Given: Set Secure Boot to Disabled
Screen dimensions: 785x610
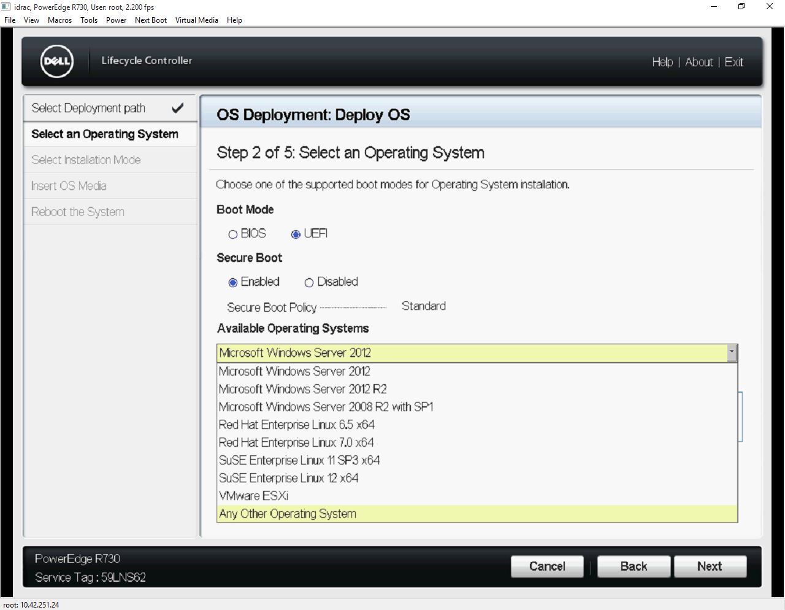Looking at the screenshot, I should click(309, 282).
